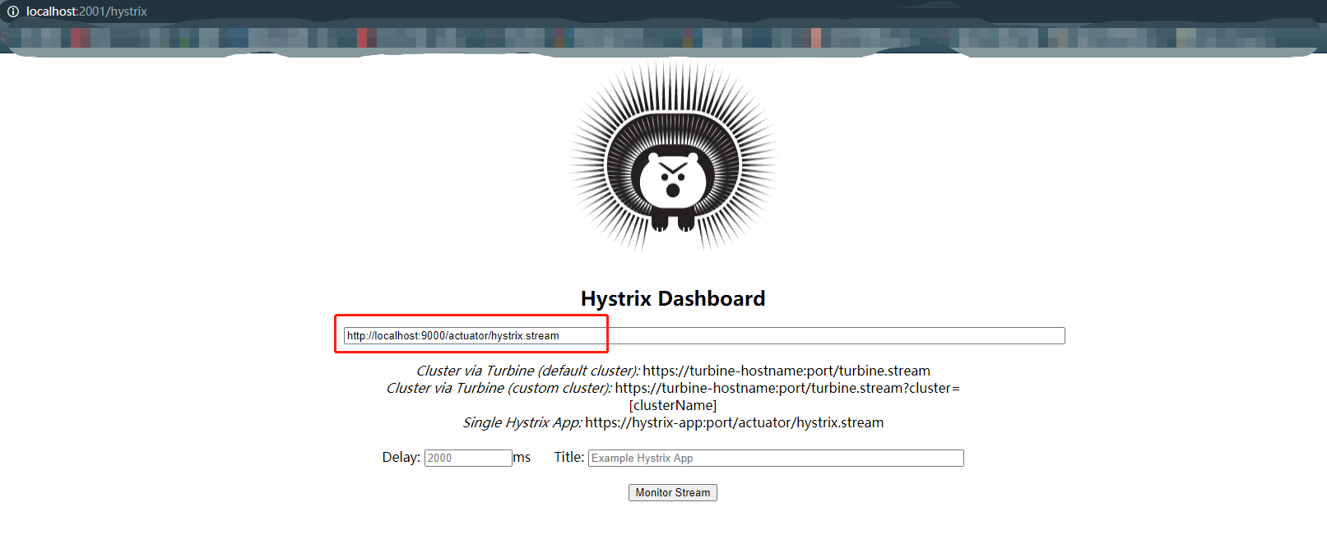This screenshot has width=1327, height=544.
Task: Click the 'Hystrix Dashboard' heading
Action: click(673, 298)
